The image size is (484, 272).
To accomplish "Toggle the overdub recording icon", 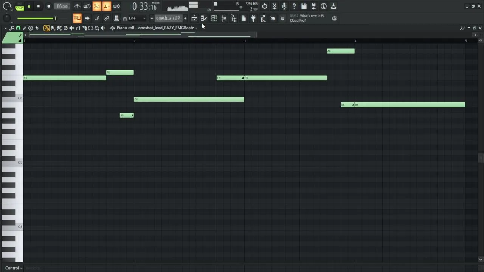I will coord(107,6).
